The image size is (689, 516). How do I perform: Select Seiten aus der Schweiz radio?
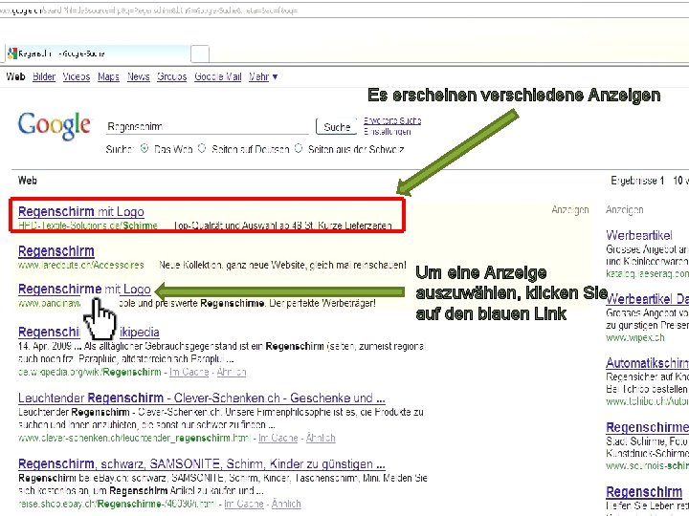tap(299, 148)
